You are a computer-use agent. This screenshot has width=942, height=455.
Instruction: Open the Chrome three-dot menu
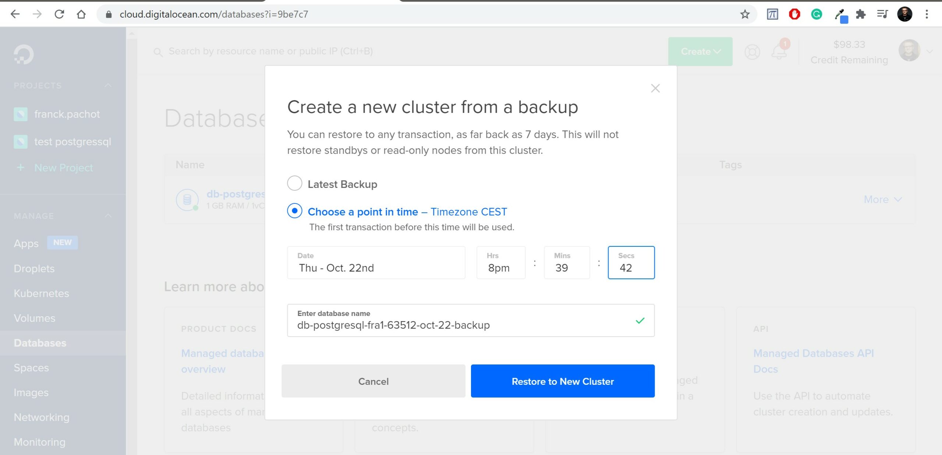[927, 14]
